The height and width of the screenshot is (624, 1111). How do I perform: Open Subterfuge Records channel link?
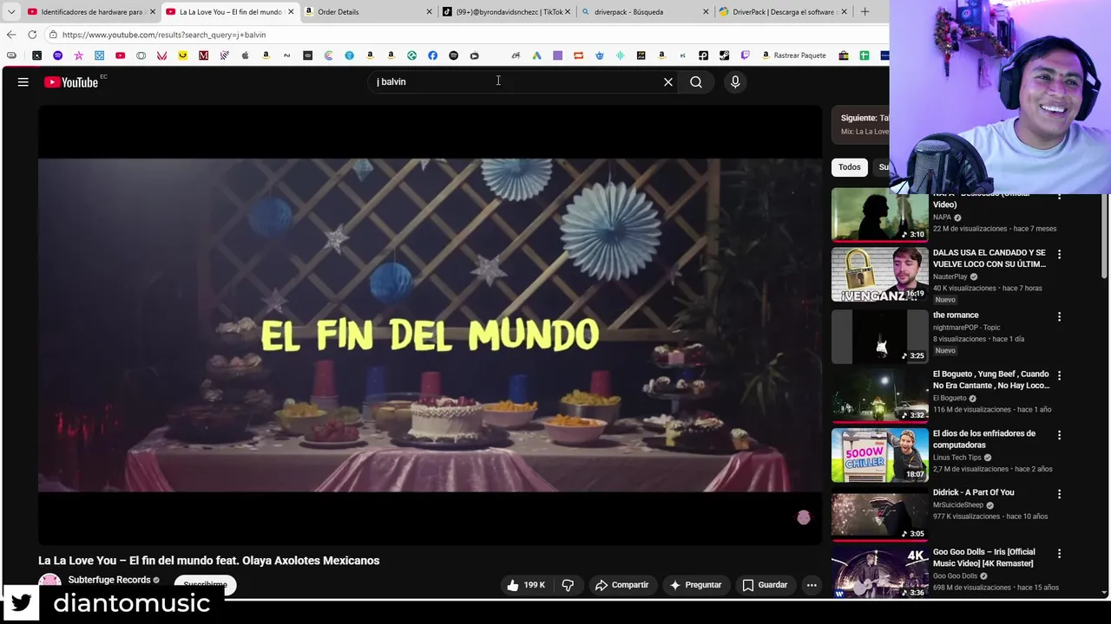[109, 580]
